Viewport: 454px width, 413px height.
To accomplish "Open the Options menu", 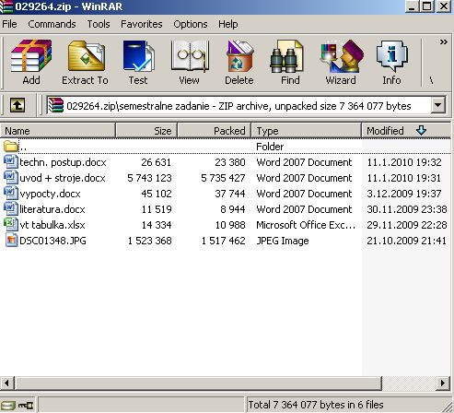I will point(191,24).
